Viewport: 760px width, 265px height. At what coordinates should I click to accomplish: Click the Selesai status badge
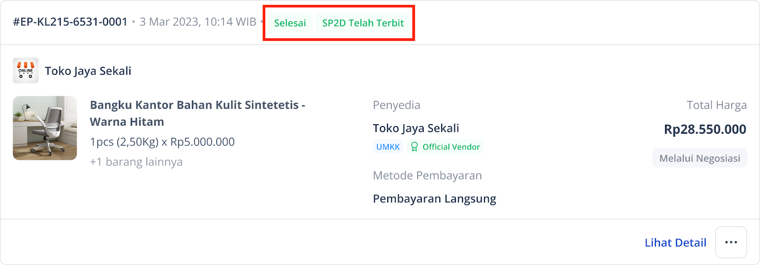[x=290, y=23]
